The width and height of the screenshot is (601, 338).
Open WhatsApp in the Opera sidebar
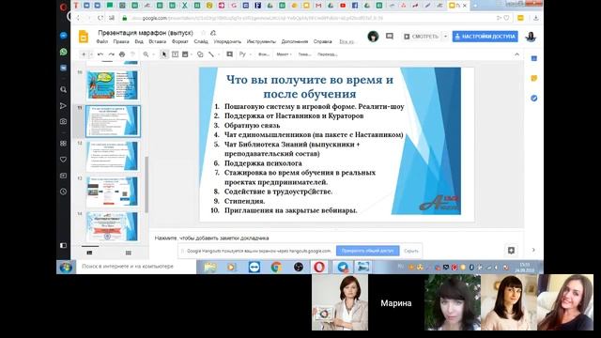pos(63,52)
